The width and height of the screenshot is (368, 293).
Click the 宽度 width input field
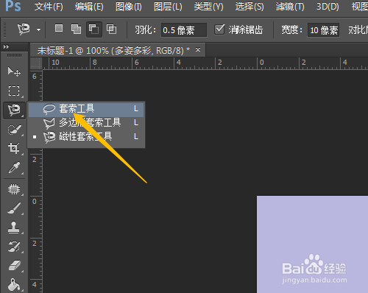tap(323, 30)
